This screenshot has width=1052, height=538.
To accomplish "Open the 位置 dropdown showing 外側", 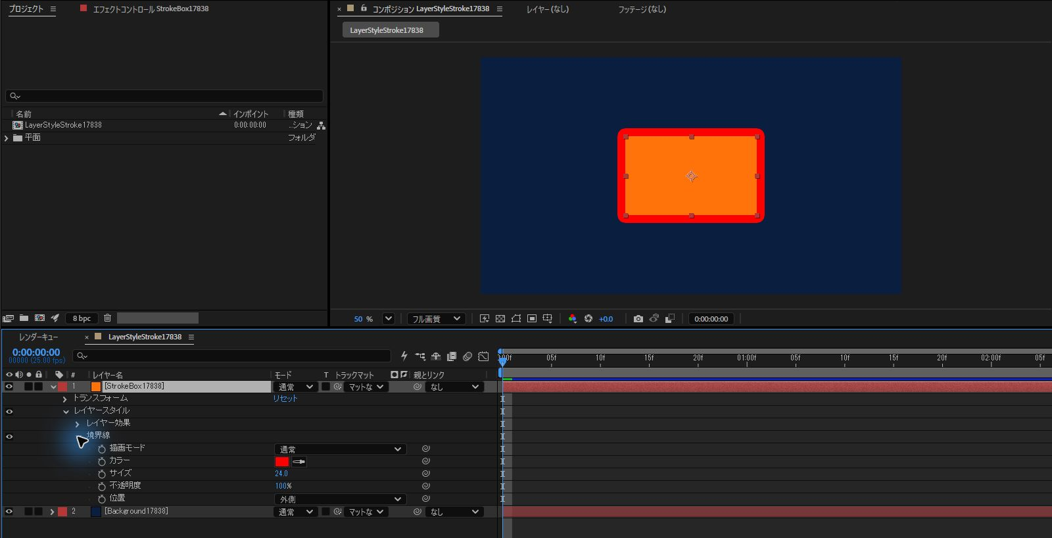I will tap(339, 499).
